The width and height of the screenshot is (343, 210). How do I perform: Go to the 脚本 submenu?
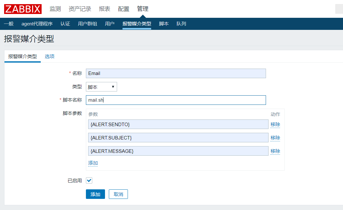coord(164,24)
